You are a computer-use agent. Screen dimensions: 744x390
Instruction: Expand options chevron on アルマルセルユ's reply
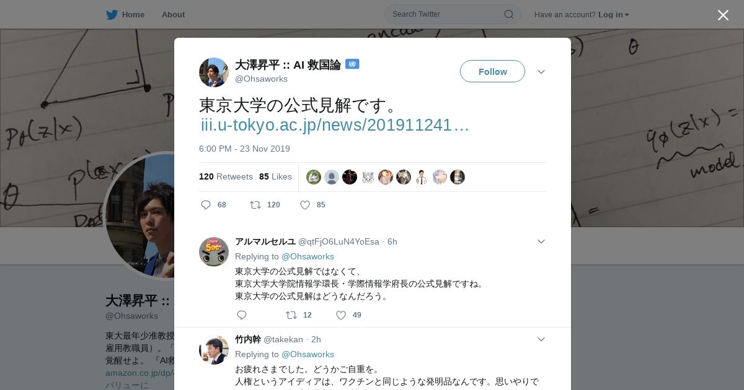tap(541, 241)
